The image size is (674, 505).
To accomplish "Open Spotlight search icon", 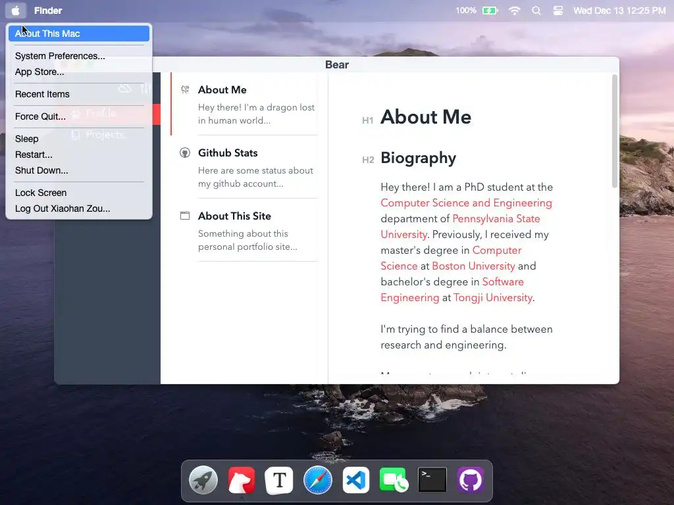I will point(536,11).
